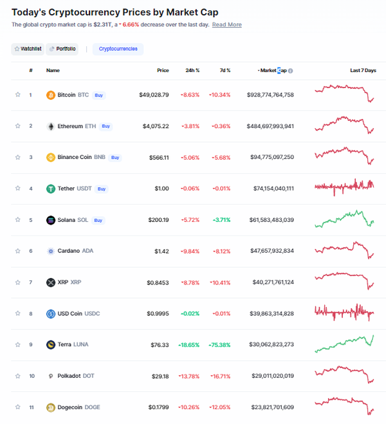386x424 pixels.
Task: Star Bitcoin to add to watchlist
Action: pyautogui.click(x=18, y=95)
